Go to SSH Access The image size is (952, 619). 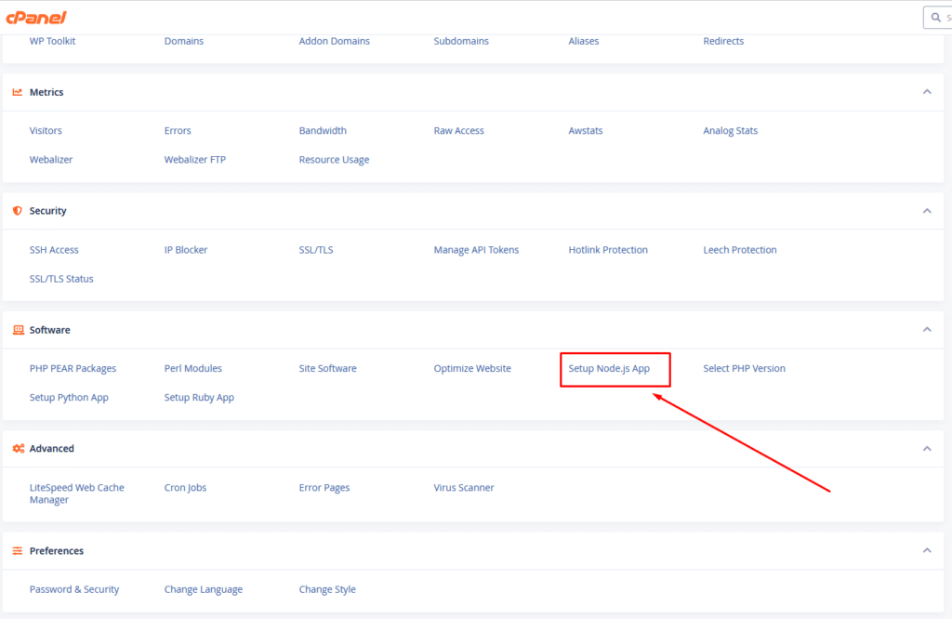coord(54,249)
